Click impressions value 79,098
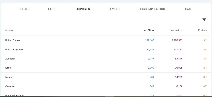Image resolution: width=212 pixels, height=97 pixels. [179, 68]
